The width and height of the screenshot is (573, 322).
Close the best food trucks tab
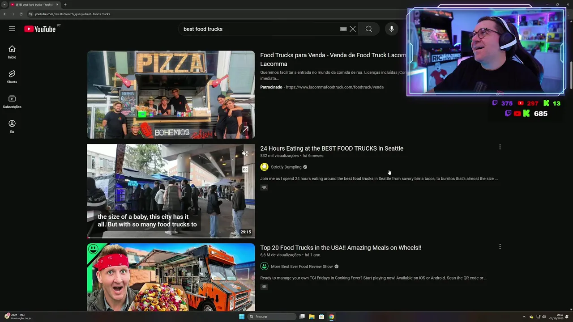pos(57,4)
